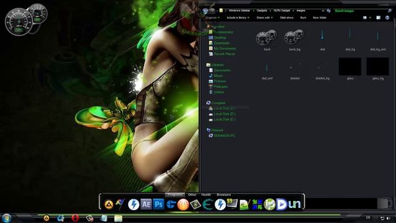Switch to the Browsers dock tab
The height and width of the screenshot is (223, 396).
click(x=223, y=195)
